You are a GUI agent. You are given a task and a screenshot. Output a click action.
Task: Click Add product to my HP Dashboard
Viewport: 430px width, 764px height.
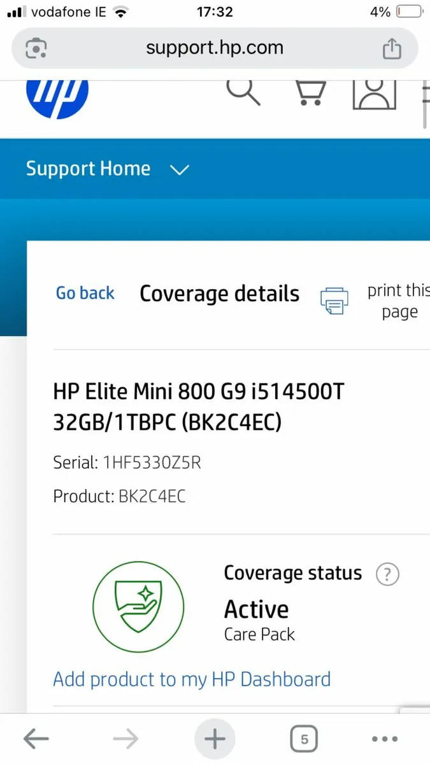(x=192, y=679)
